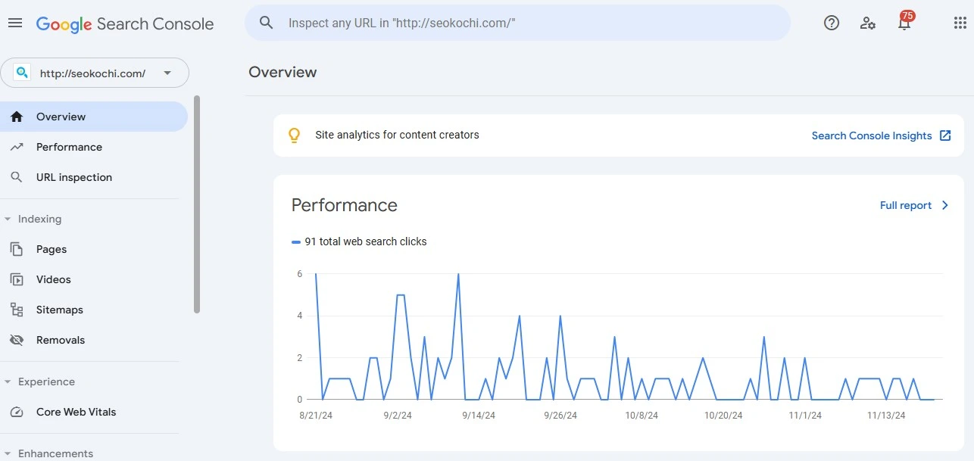
Task: Click the search magnifier icon in URL bar
Action: coord(266,23)
